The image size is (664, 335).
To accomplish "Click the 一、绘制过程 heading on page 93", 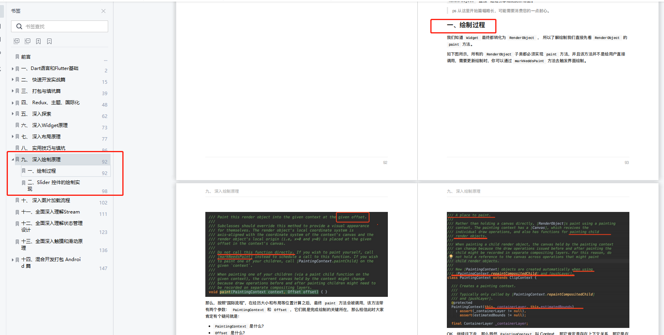I will click(x=466, y=25).
